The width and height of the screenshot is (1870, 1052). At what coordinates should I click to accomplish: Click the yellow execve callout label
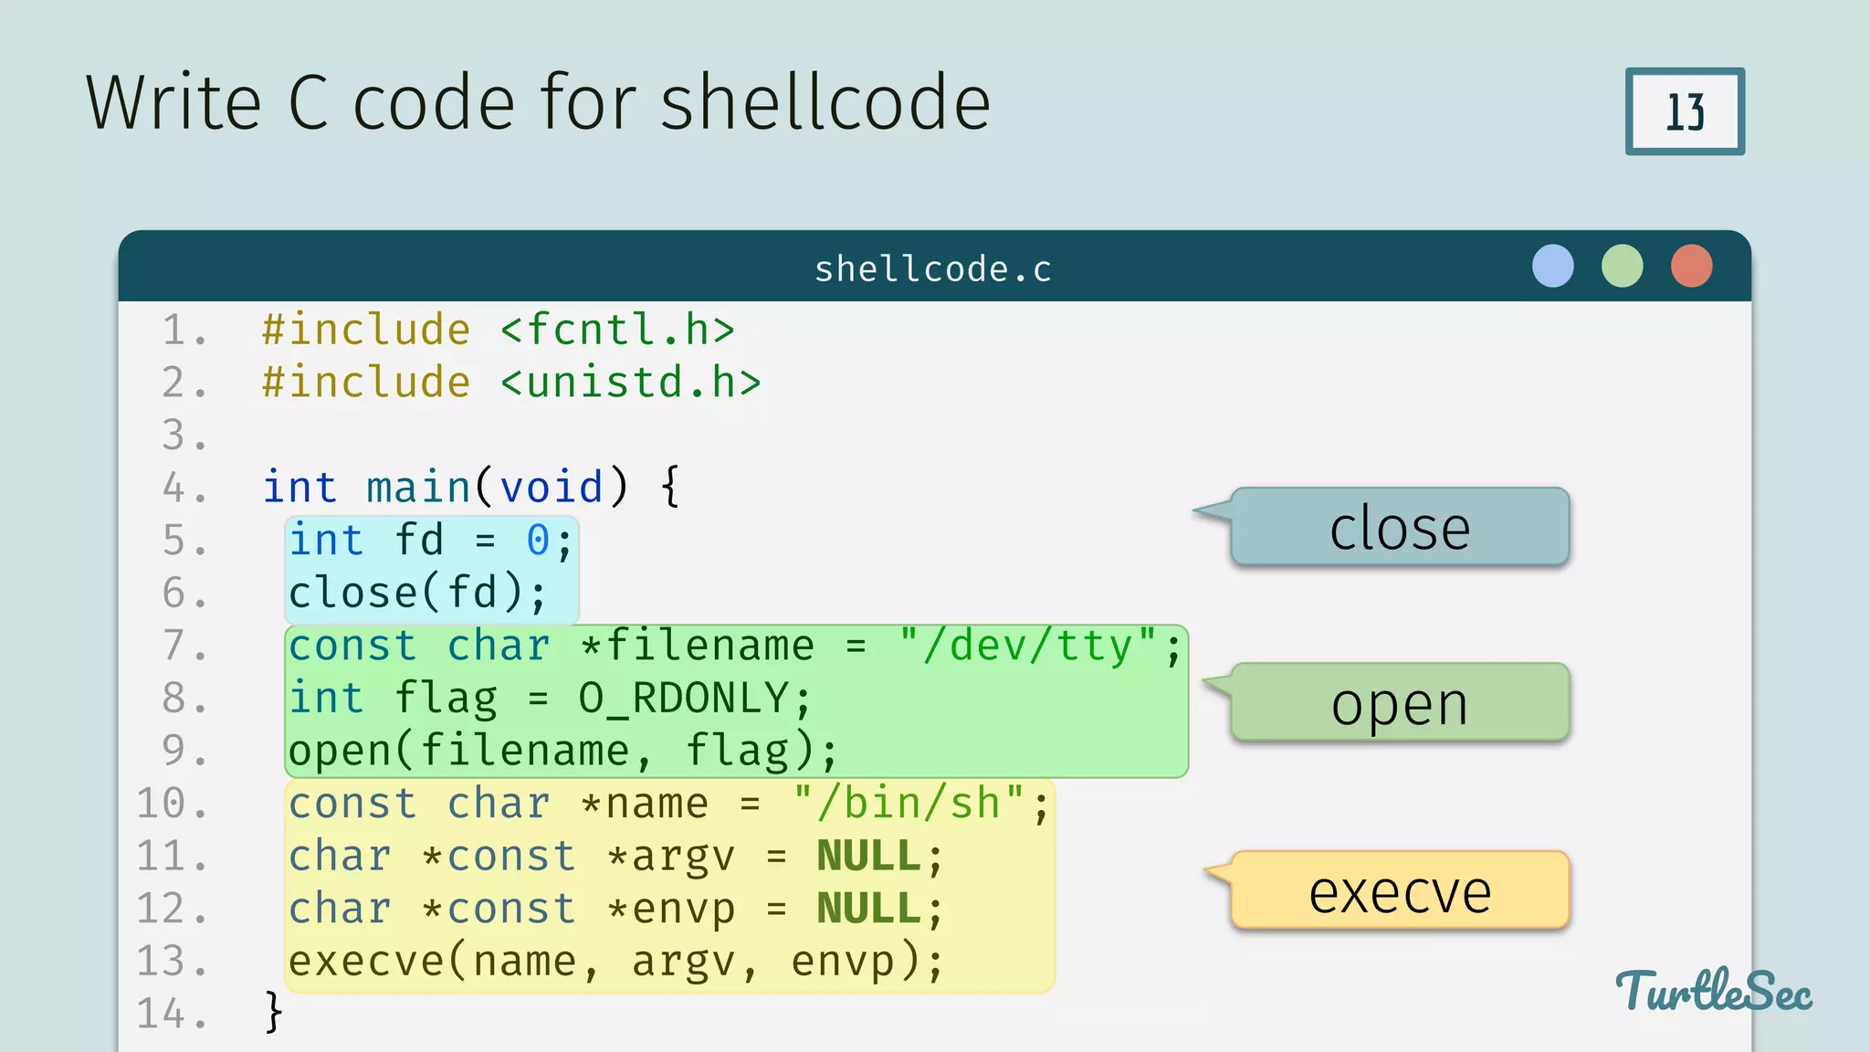pyautogui.click(x=1399, y=891)
